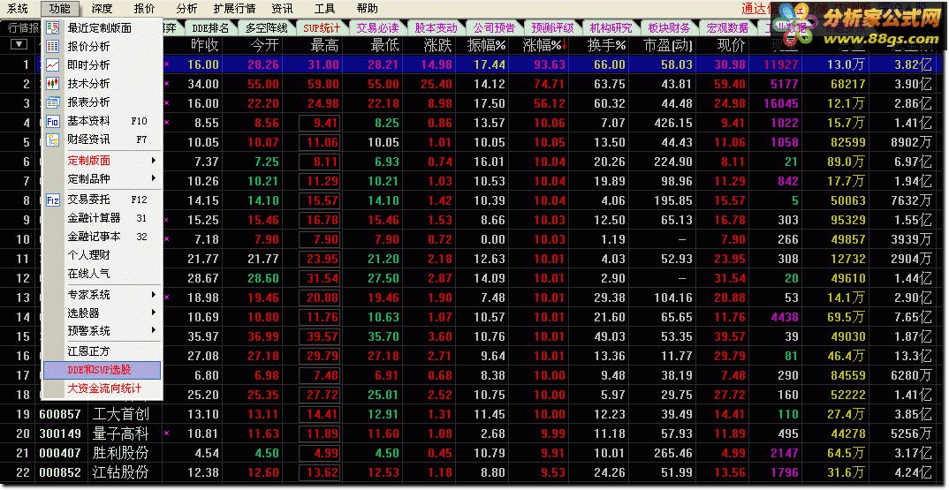Image resolution: width=949 pixels, height=490 pixels.
Task: Switch to the 宏观数据 tab
Action: pyautogui.click(x=727, y=28)
